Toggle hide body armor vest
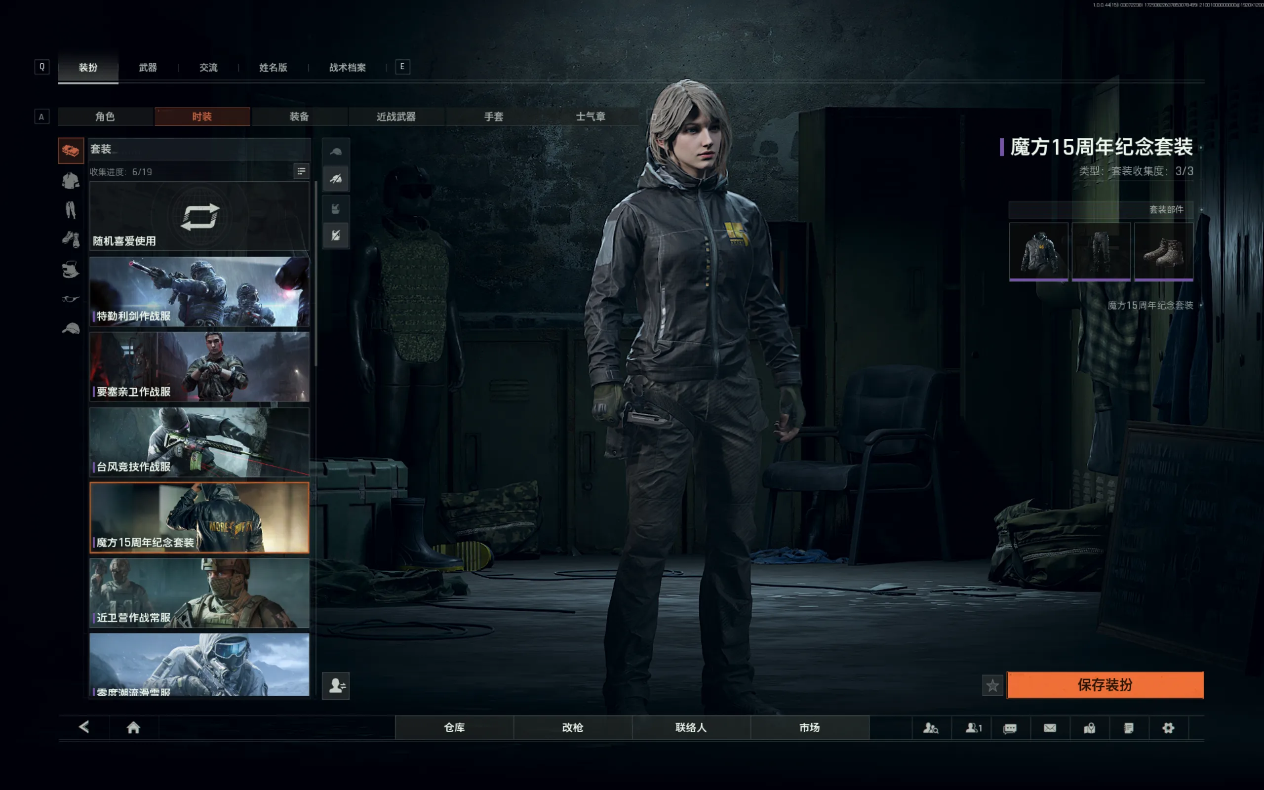Screen dimensions: 1264x790 (x=335, y=235)
